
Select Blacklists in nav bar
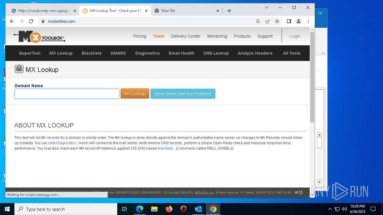92,53
